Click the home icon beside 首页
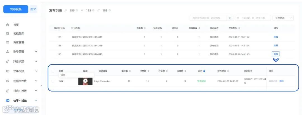302x115 pixels. pos(8,25)
